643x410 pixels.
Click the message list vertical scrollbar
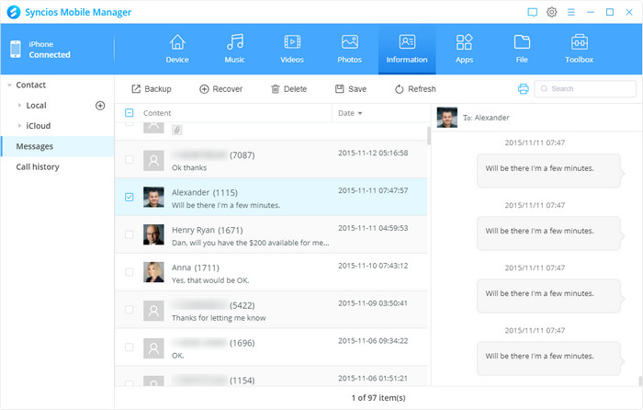tap(429, 136)
